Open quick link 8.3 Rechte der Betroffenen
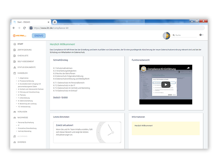 pyautogui.click(x=64, y=74)
